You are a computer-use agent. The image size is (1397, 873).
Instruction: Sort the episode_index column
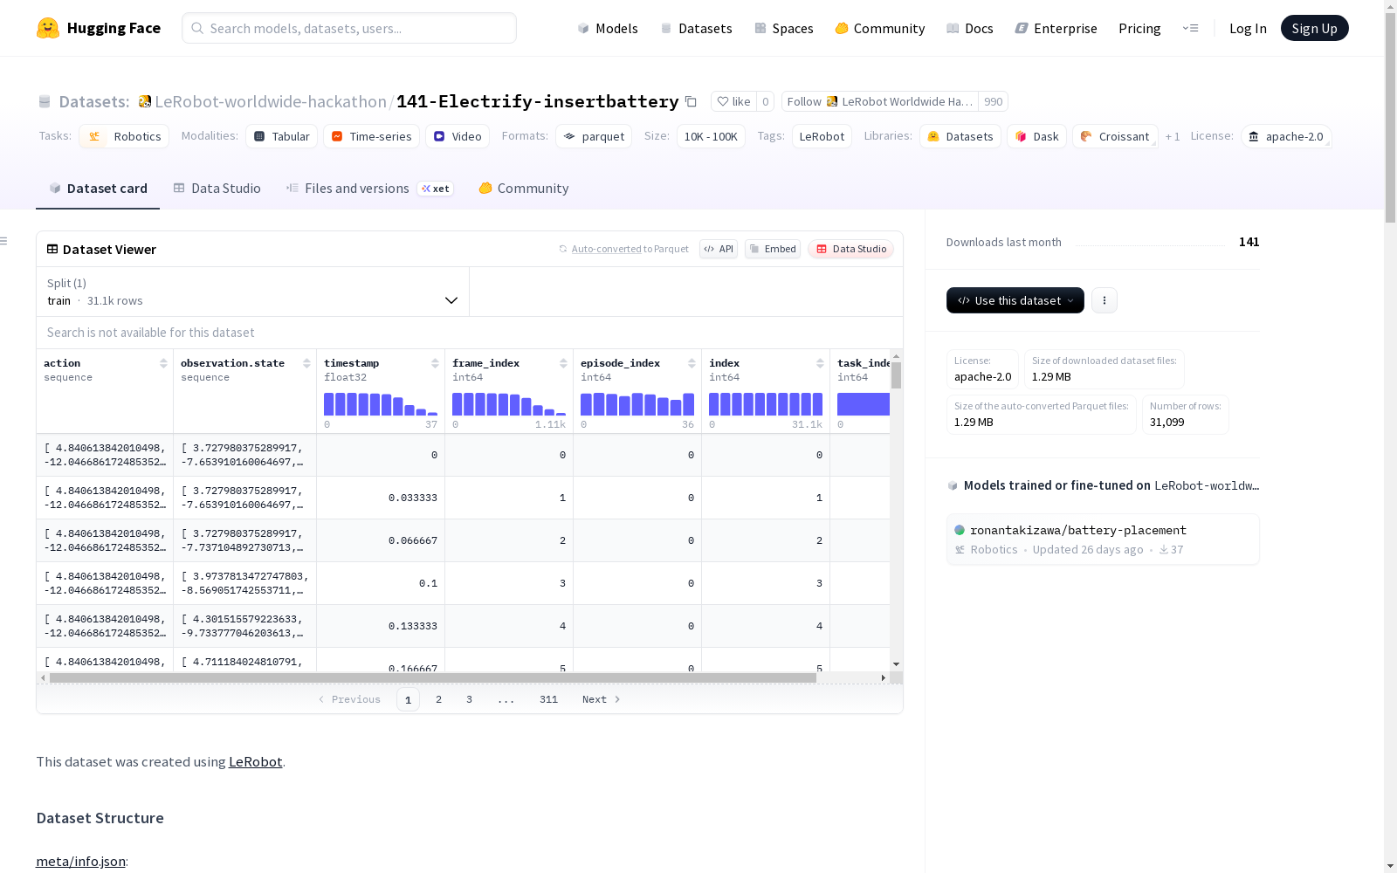point(692,363)
